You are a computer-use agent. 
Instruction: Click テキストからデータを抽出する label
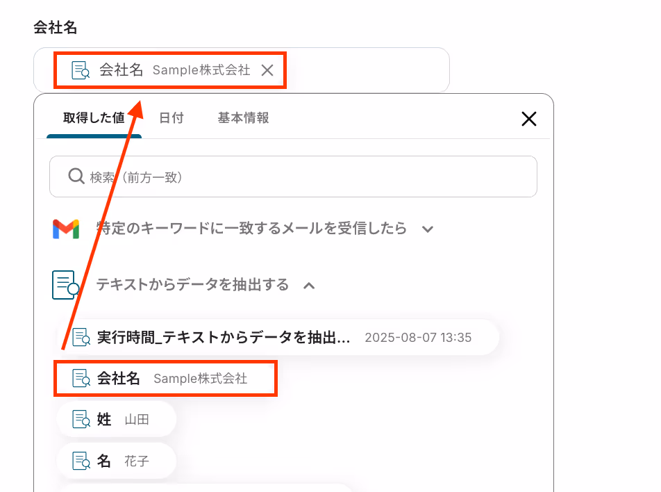[x=192, y=284]
